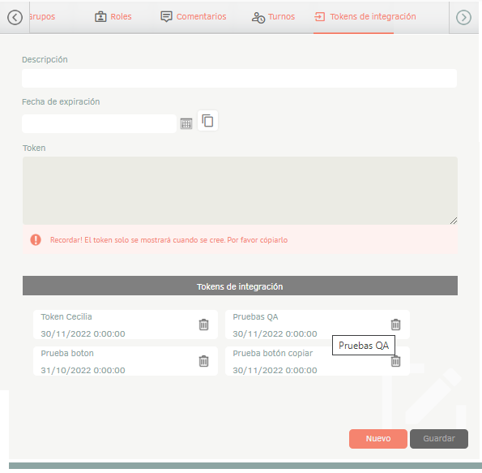
Task: Delete the Token Cecilia entry
Action: point(203,325)
